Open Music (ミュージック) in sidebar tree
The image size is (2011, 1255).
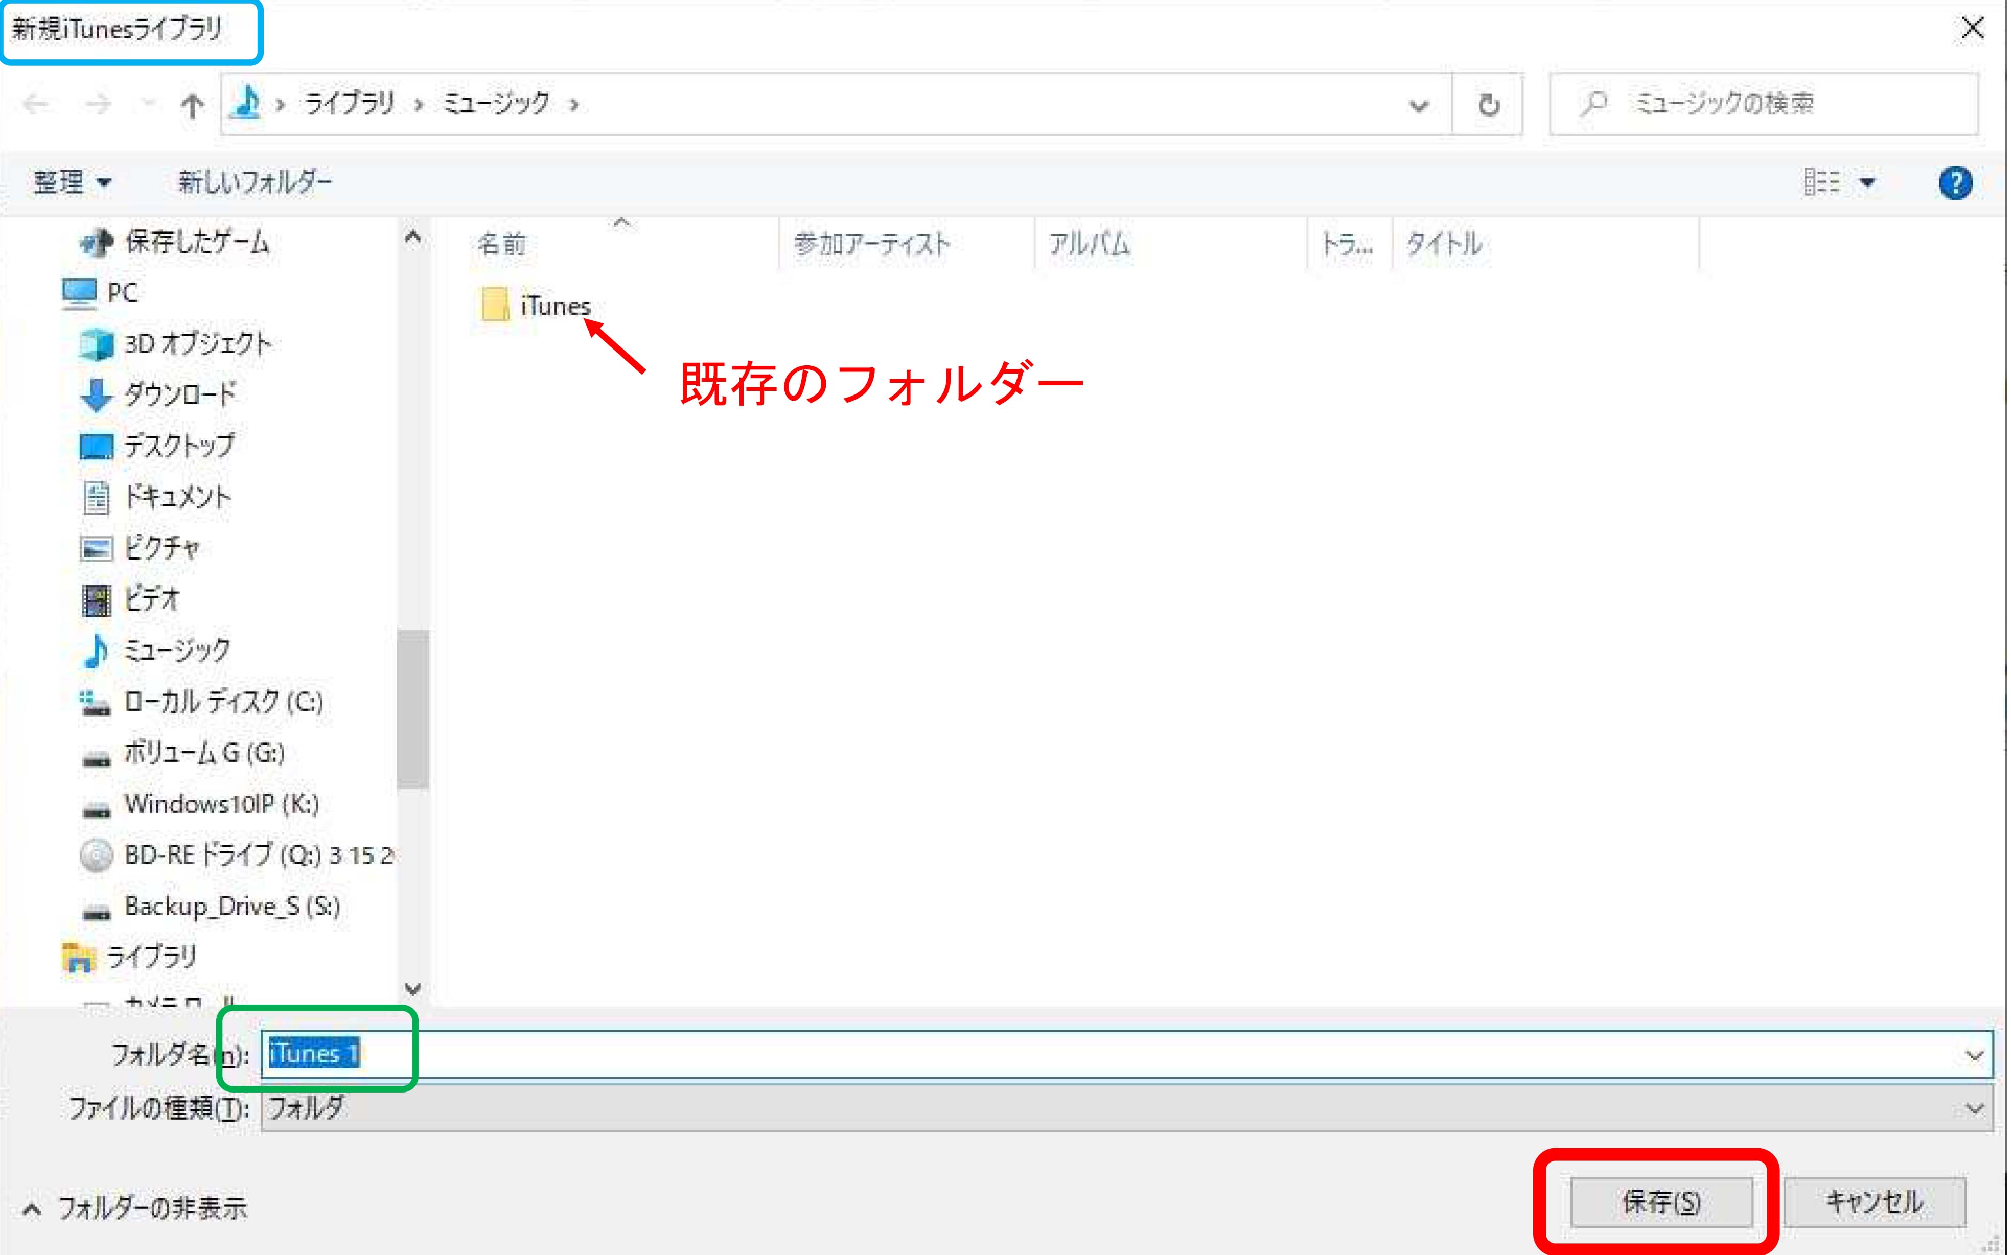(x=176, y=650)
